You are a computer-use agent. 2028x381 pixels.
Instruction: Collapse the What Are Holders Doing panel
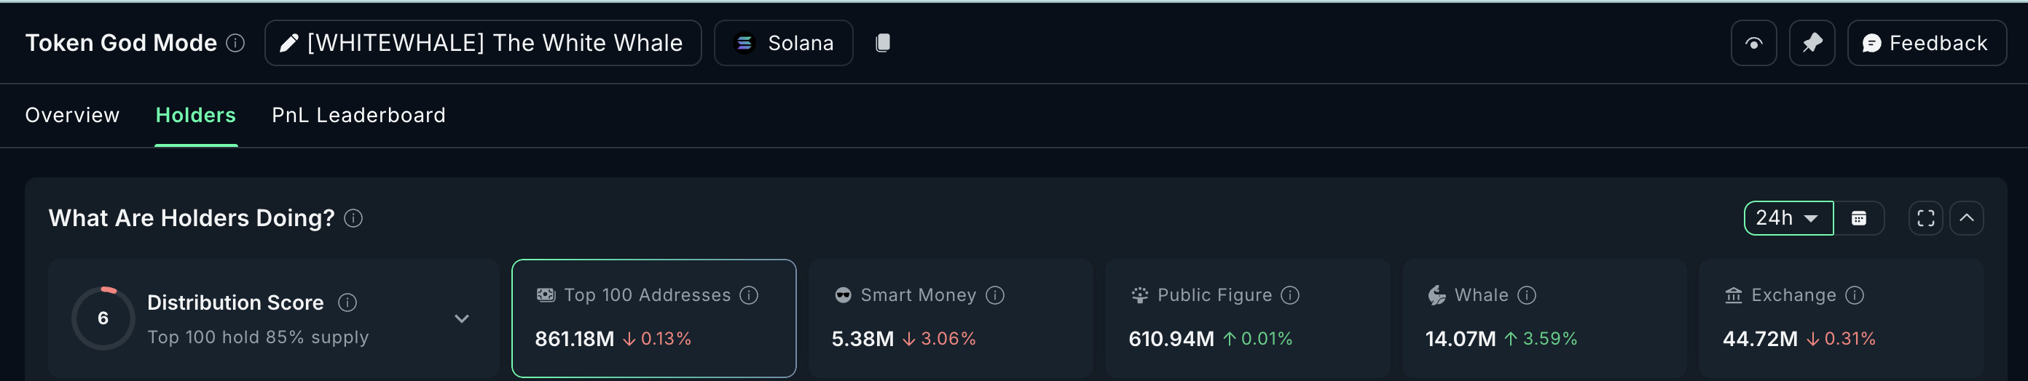point(1967,218)
